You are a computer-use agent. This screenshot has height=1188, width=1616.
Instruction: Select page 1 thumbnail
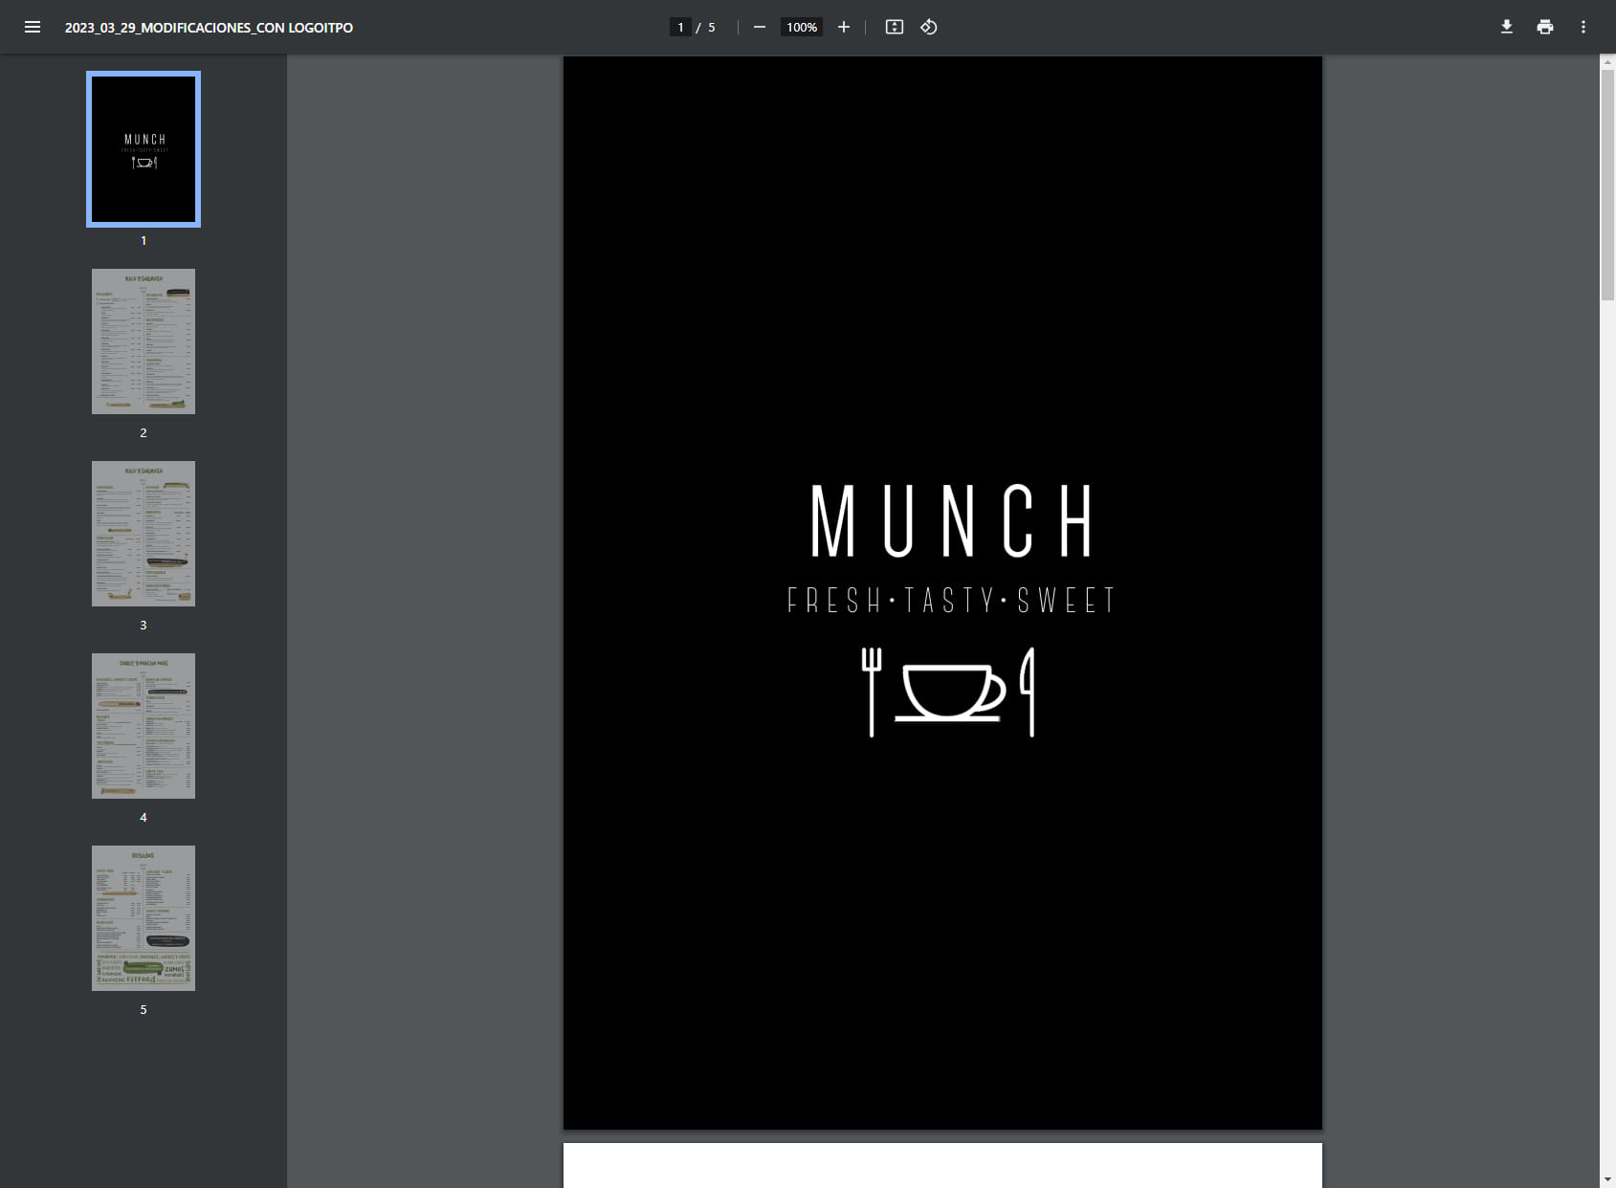[x=144, y=149]
